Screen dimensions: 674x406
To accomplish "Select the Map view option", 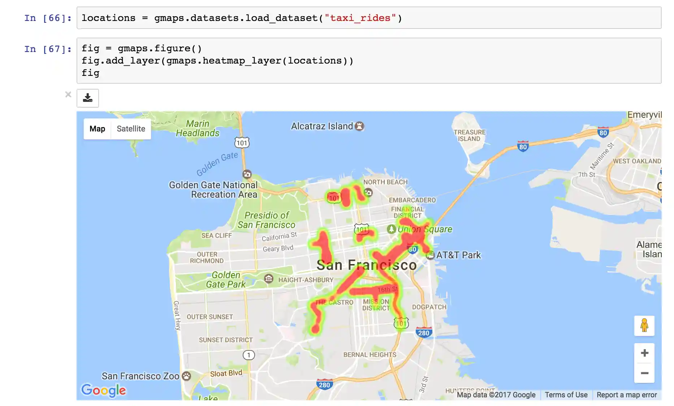I will click(x=97, y=129).
